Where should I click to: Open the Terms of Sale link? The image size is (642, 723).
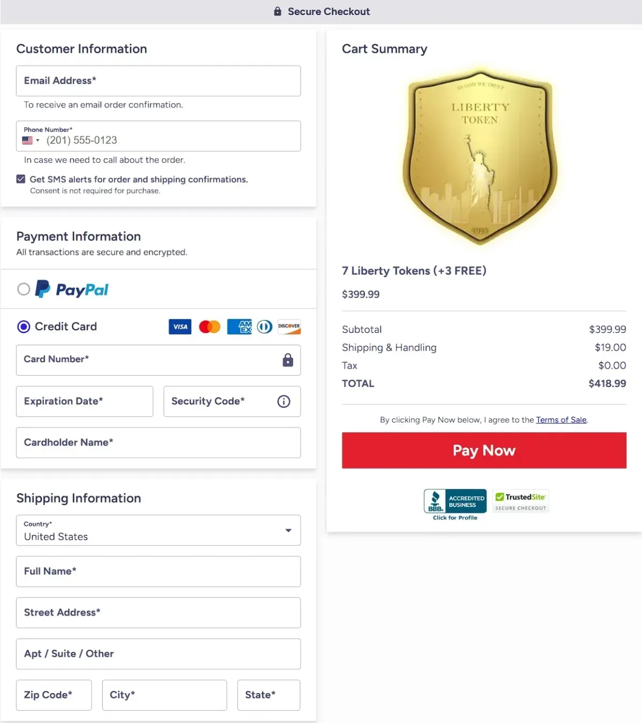coord(561,420)
